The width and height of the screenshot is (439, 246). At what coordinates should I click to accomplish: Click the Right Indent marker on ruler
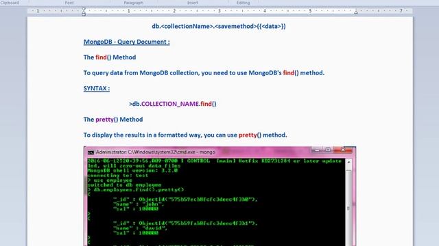tap(355, 12)
